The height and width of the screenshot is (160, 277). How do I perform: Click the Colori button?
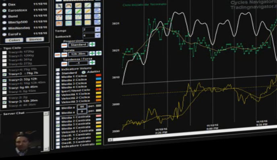14,40
